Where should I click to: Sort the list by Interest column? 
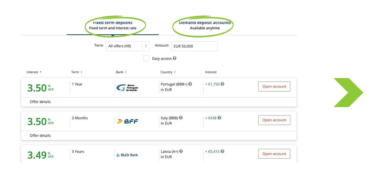(x=34, y=72)
